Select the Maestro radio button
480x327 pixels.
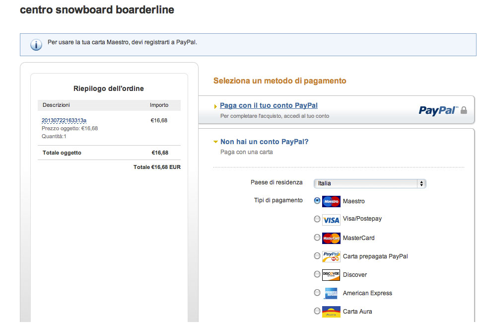pyautogui.click(x=317, y=200)
